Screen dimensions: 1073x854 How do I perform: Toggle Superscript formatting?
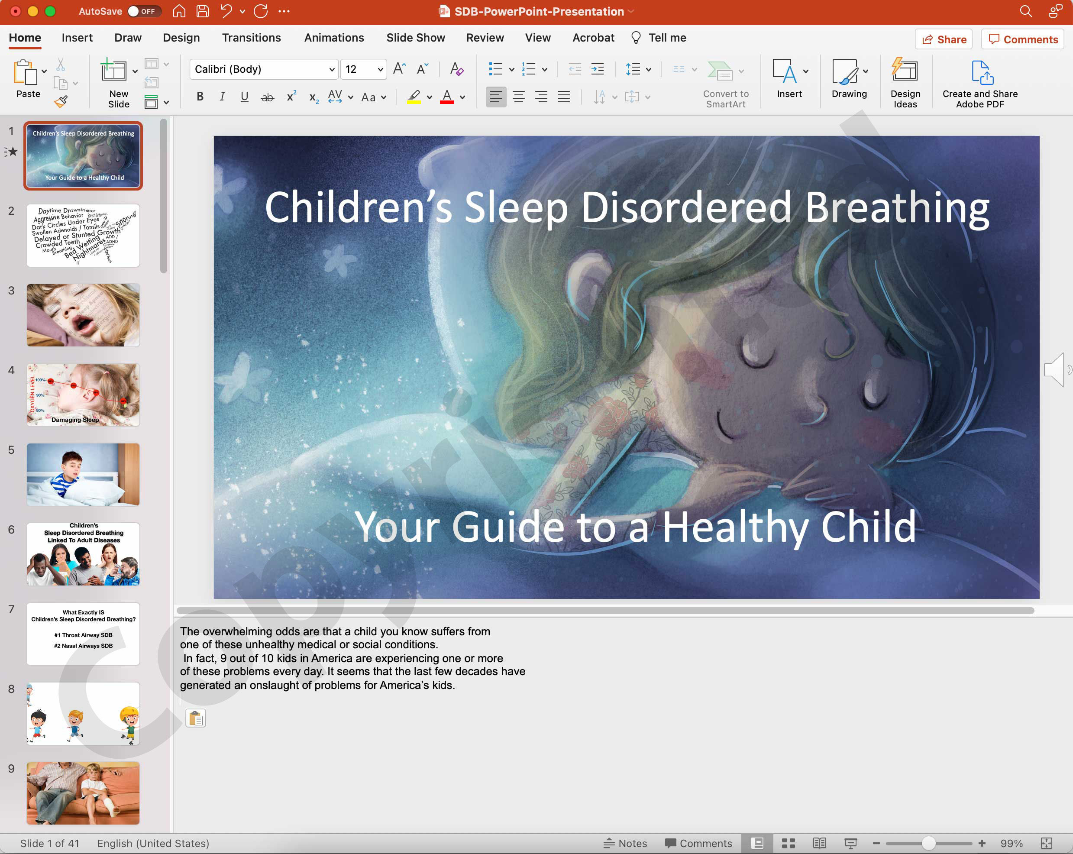[291, 97]
